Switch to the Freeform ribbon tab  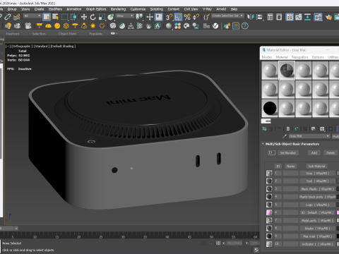pos(13,34)
